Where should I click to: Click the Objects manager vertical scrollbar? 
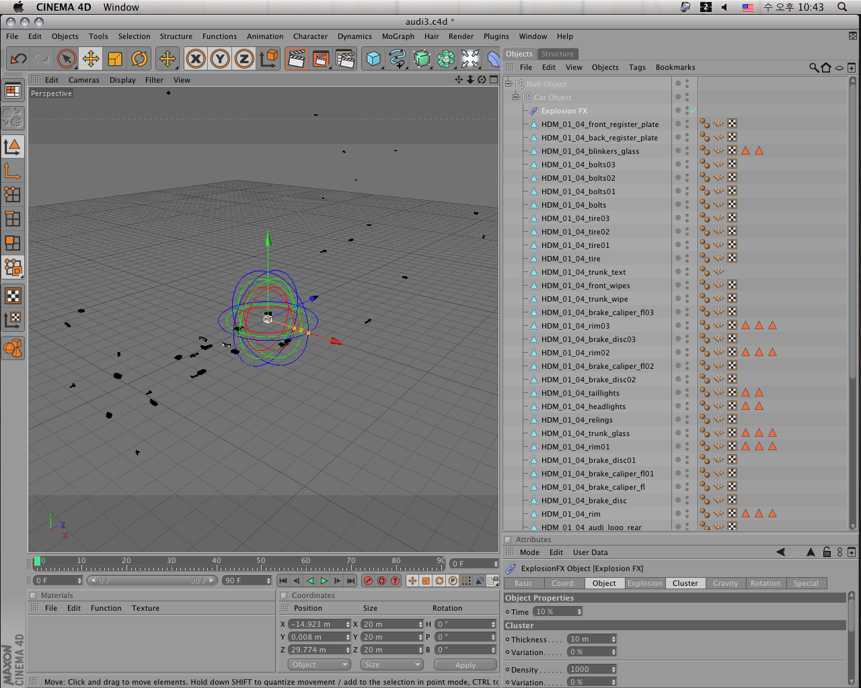[x=853, y=304]
